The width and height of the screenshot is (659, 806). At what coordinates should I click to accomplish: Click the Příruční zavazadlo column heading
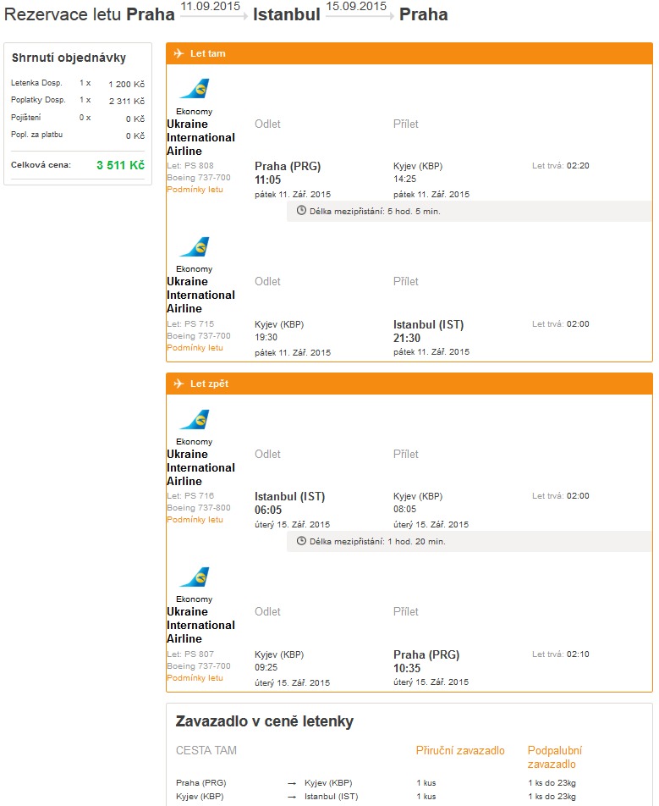point(460,750)
